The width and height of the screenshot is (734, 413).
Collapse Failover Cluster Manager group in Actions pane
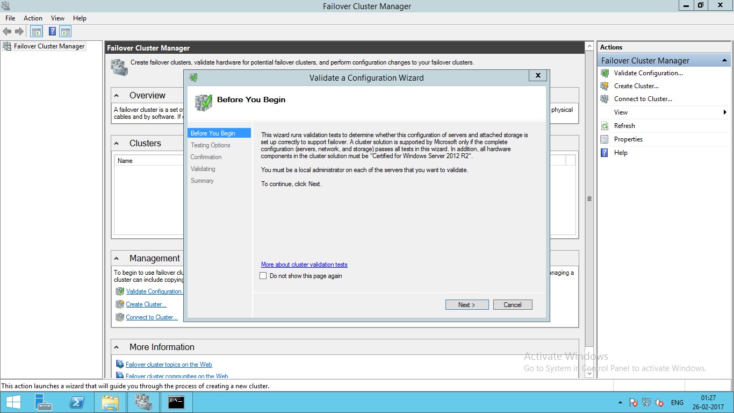click(724, 60)
